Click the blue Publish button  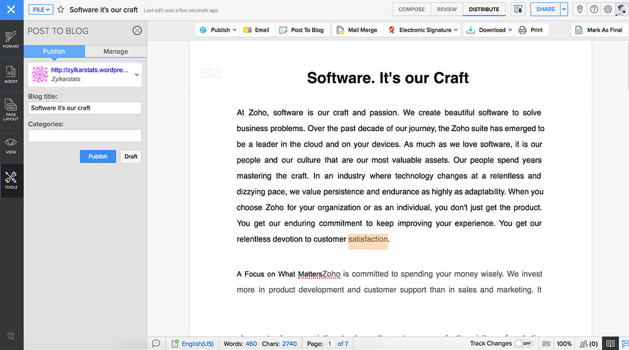tap(98, 156)
